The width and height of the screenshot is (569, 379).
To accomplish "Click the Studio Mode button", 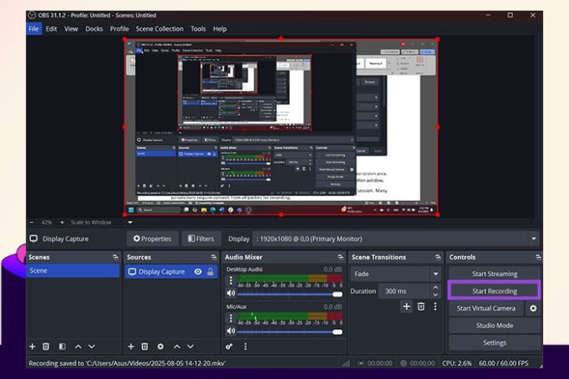I will pyautogui.click(x=494, y=325).
